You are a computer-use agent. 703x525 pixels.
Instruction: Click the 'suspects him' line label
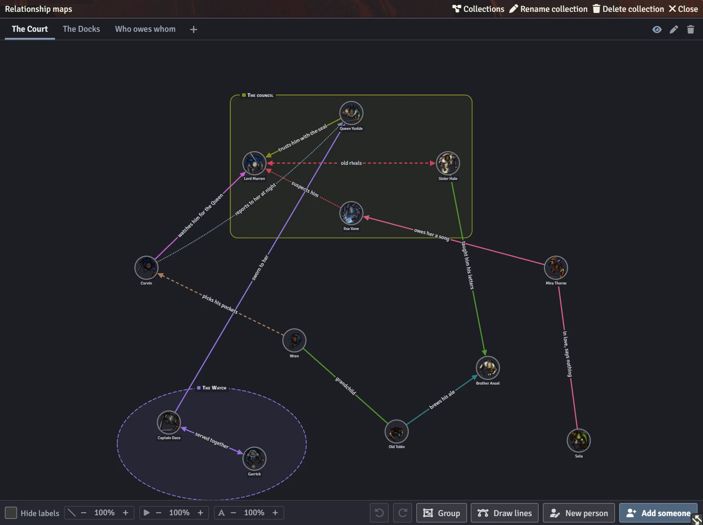tap(305, 189)
